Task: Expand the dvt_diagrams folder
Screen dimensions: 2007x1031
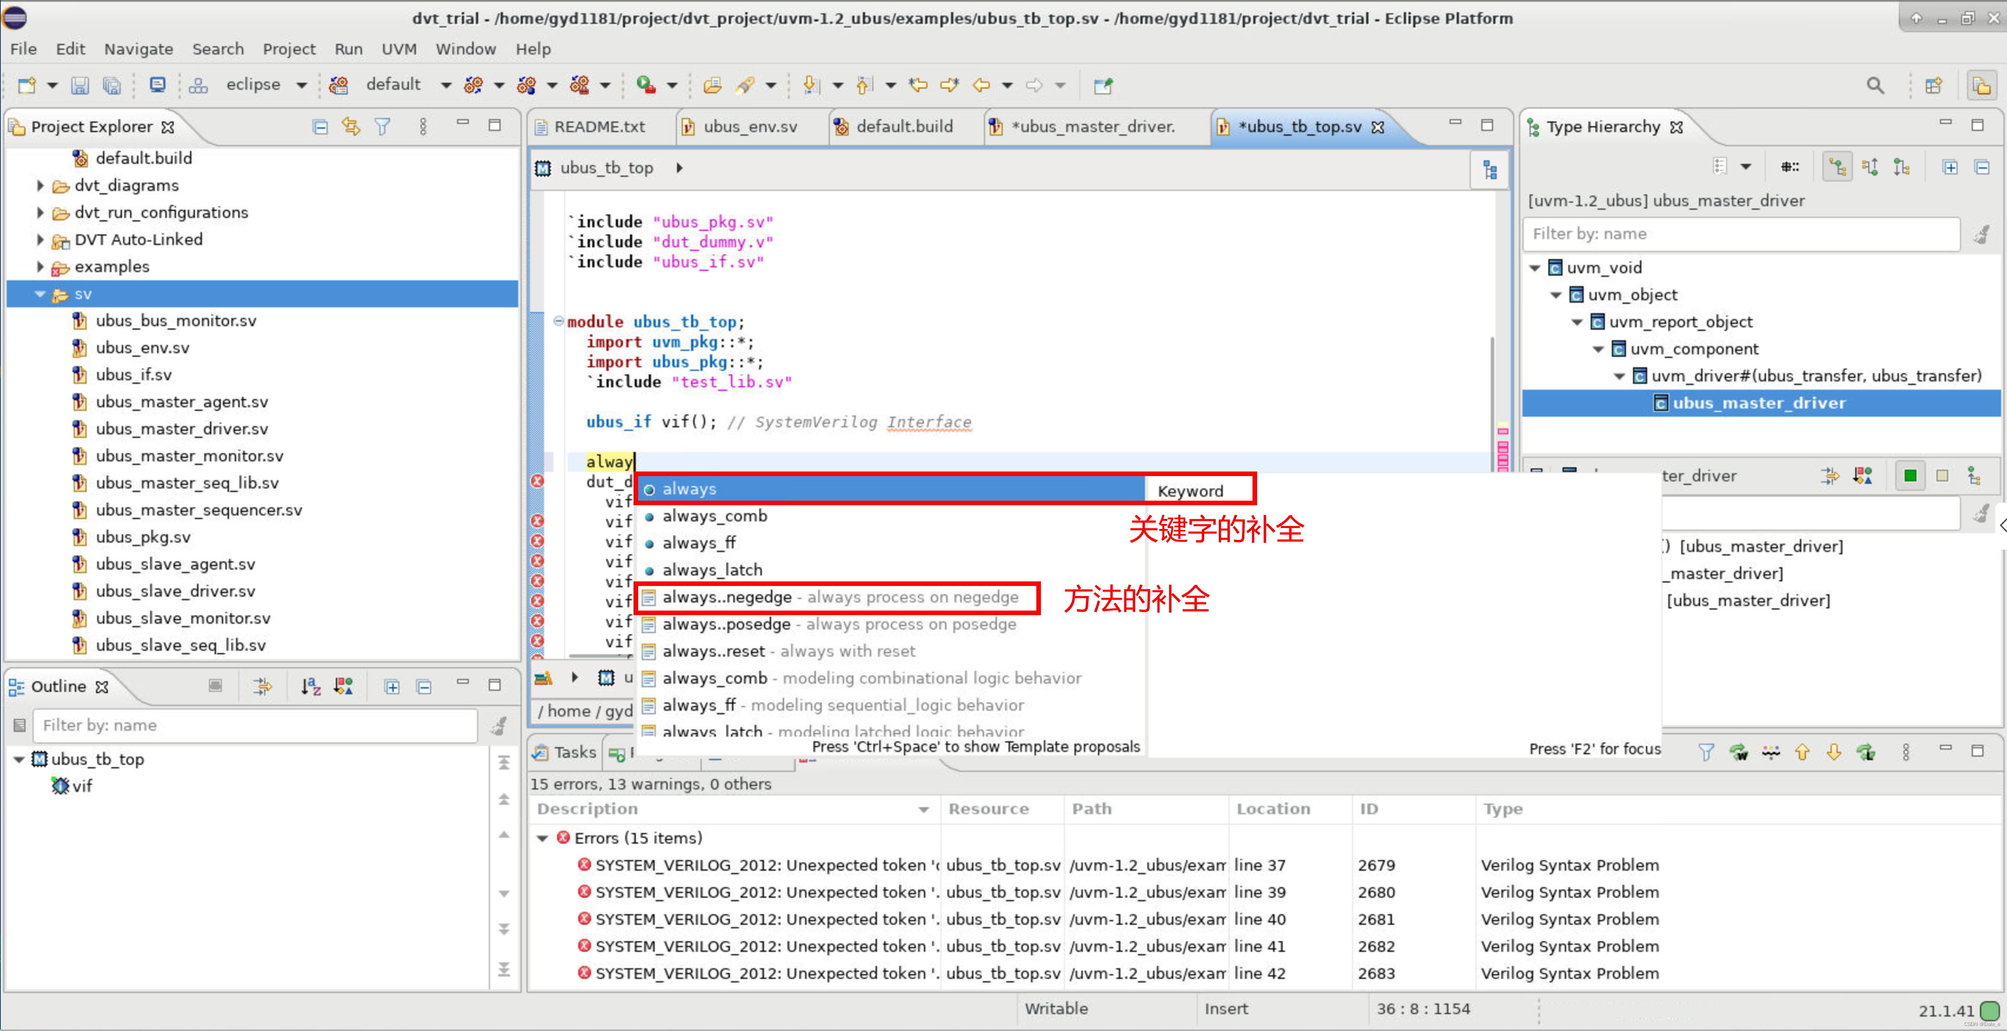Action: coord(41,185)
